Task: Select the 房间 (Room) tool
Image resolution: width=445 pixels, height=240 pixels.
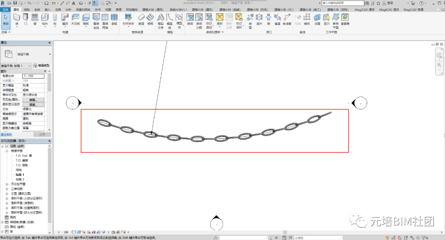Action: point(190,20)
